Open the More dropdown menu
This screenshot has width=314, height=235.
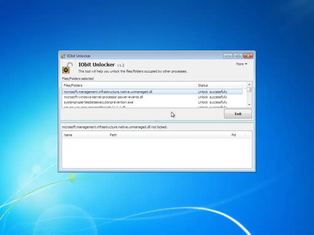(242, 64)
